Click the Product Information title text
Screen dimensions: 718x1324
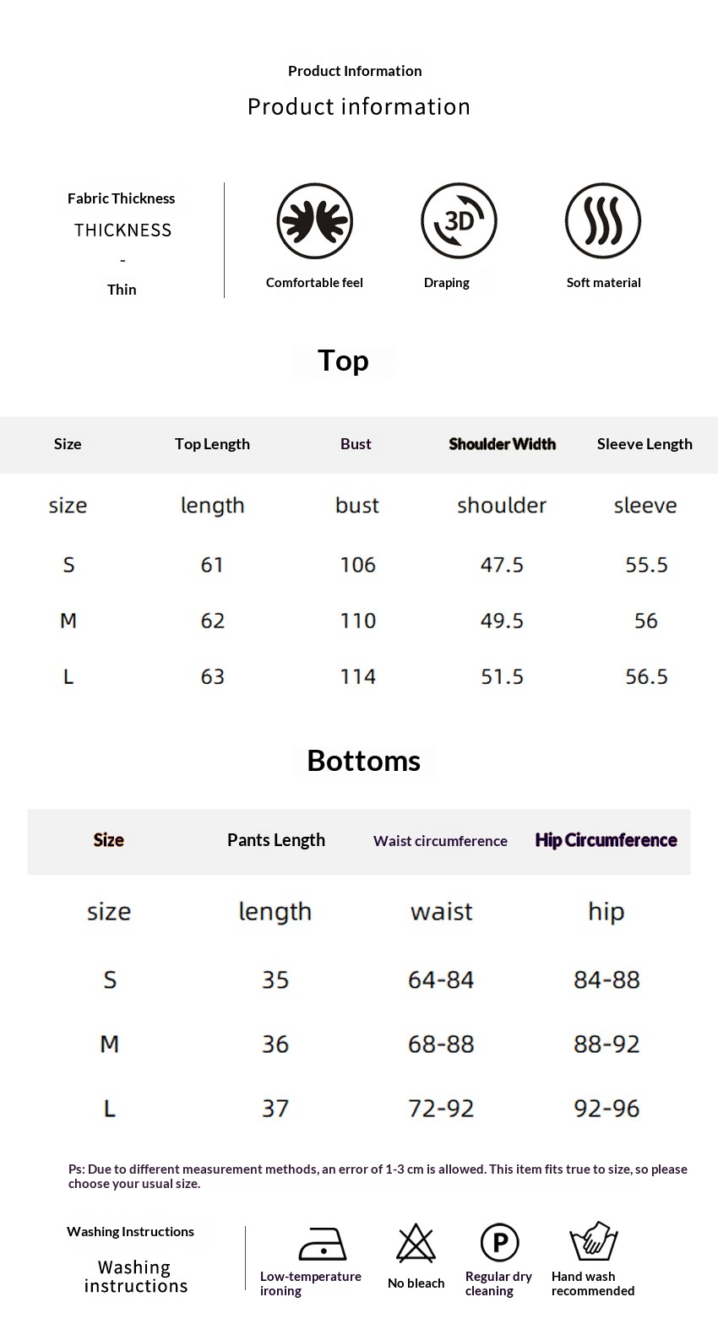355,71
